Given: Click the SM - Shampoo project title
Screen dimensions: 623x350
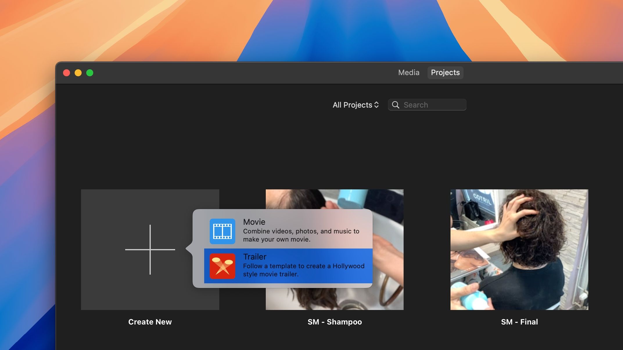Looking at the screenshot, I should click(x=335, y=322).
